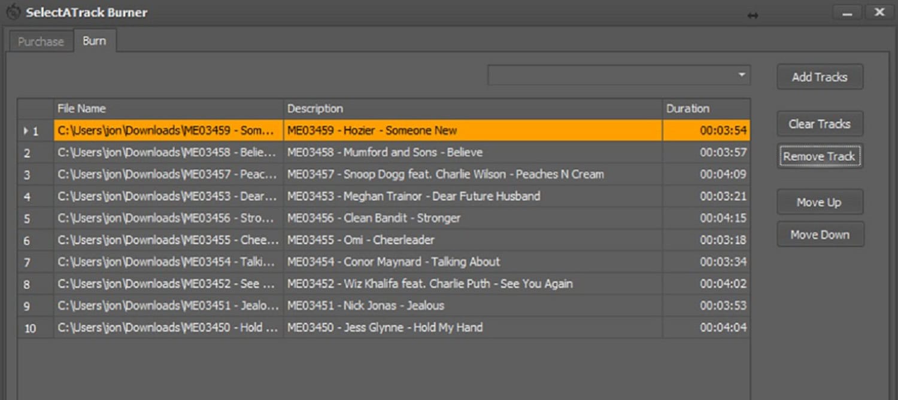Click duration value 00:03:21
This screenshot has height=400, width=898.
(723, 196)
